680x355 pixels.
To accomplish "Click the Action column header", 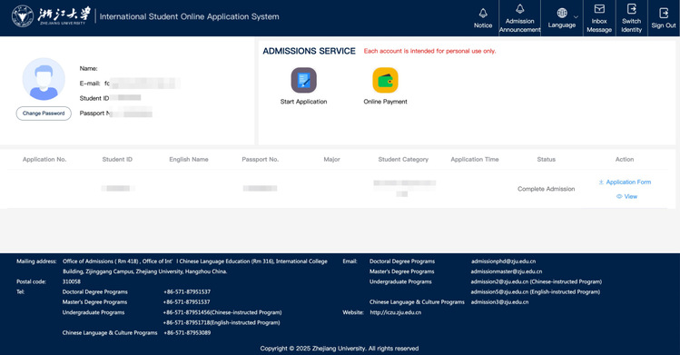I will tap(625, 160).
